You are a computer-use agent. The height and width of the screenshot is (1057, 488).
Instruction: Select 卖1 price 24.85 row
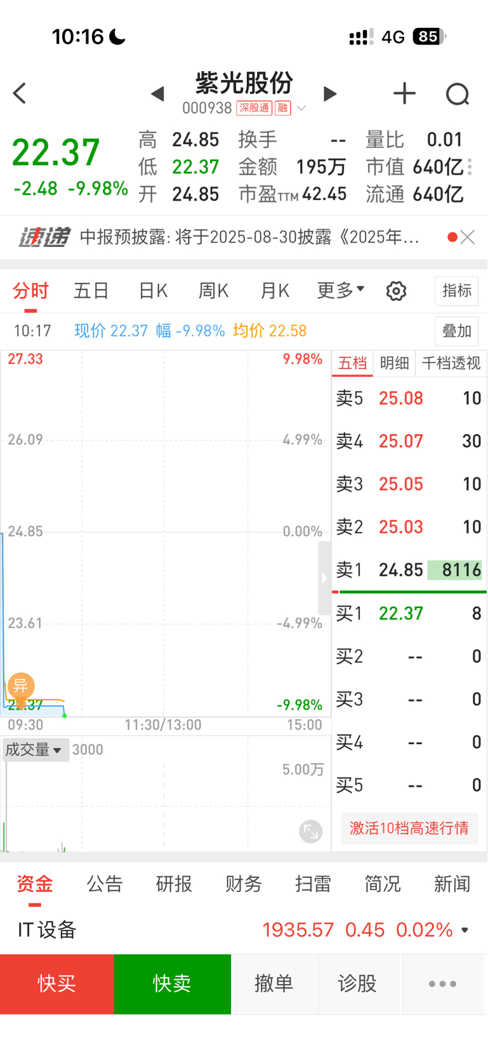(x=409, y=569)
